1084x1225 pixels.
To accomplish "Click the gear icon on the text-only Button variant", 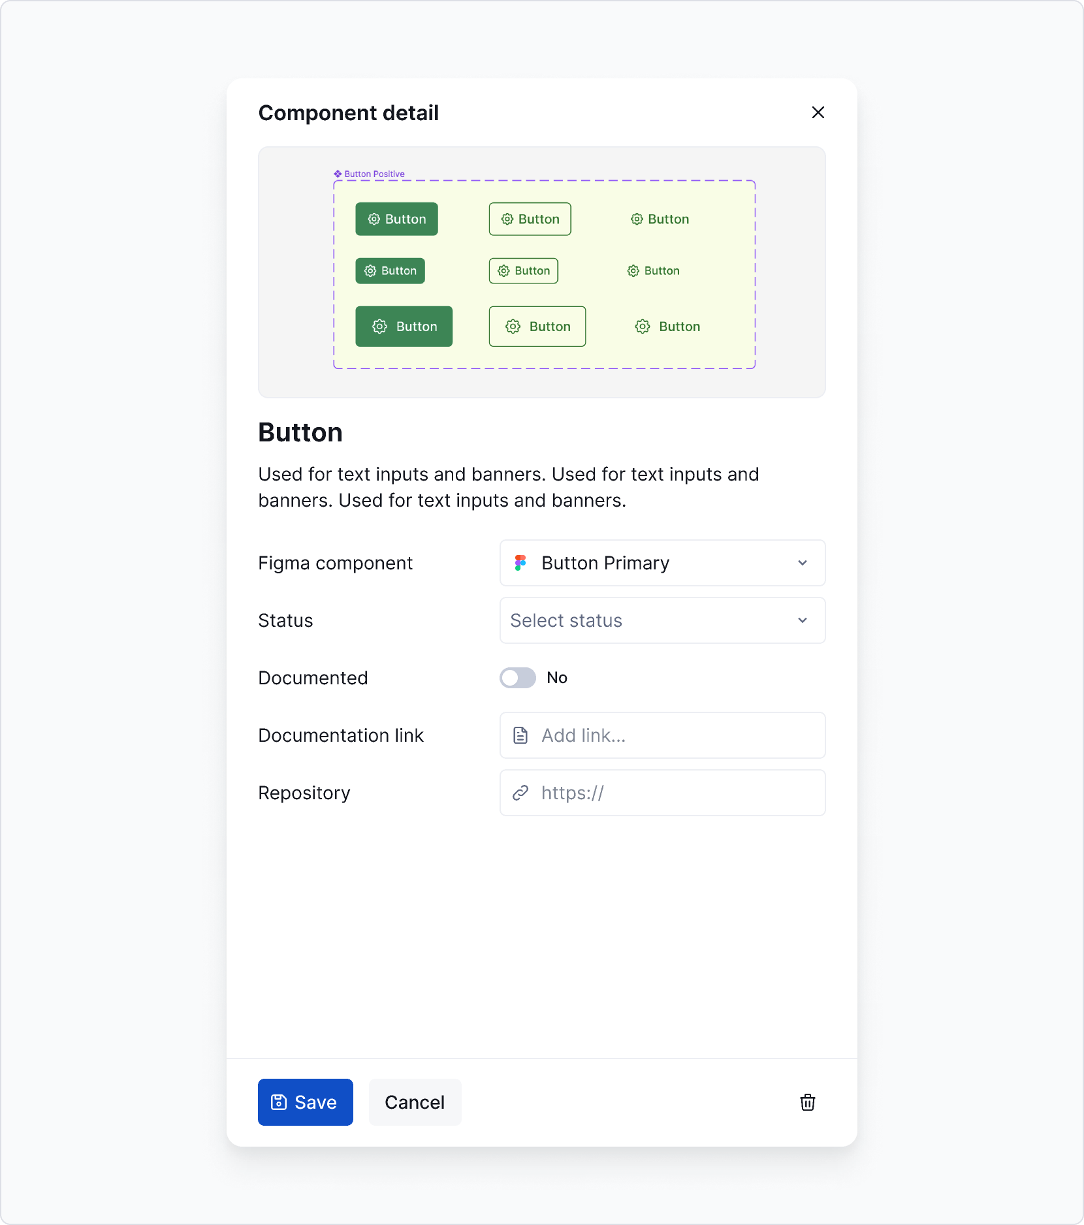I will [637, 219].
